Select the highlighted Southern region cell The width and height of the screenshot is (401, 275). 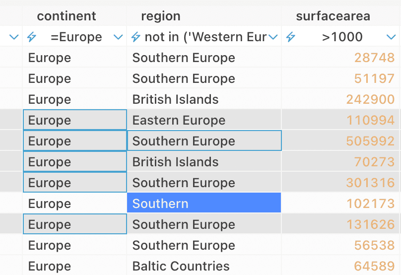coord(204,204)
